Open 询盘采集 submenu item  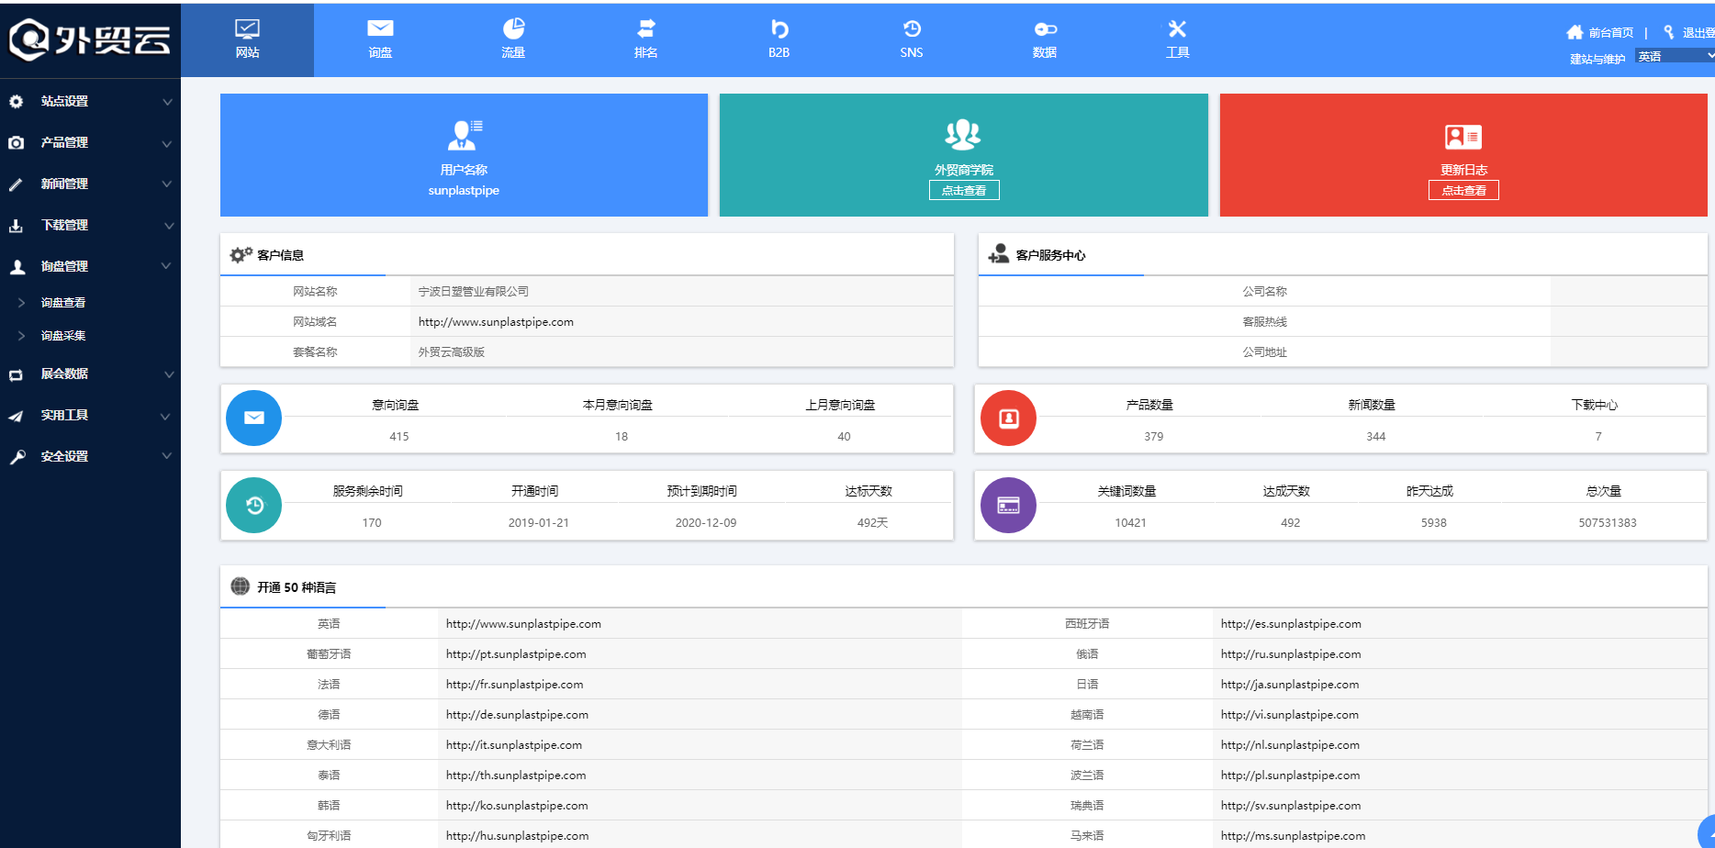click(x=63, y=336)
